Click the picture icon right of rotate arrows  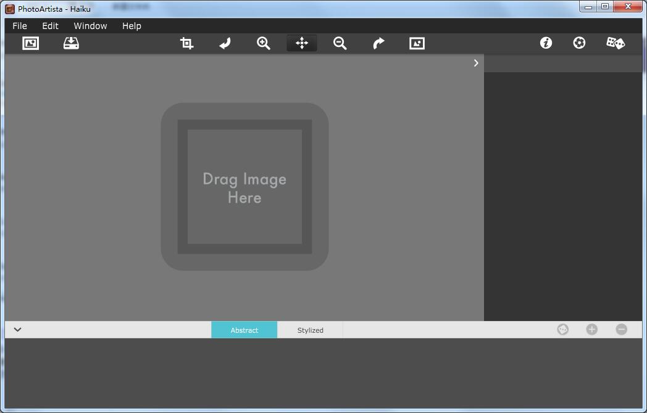click(417, 43)
